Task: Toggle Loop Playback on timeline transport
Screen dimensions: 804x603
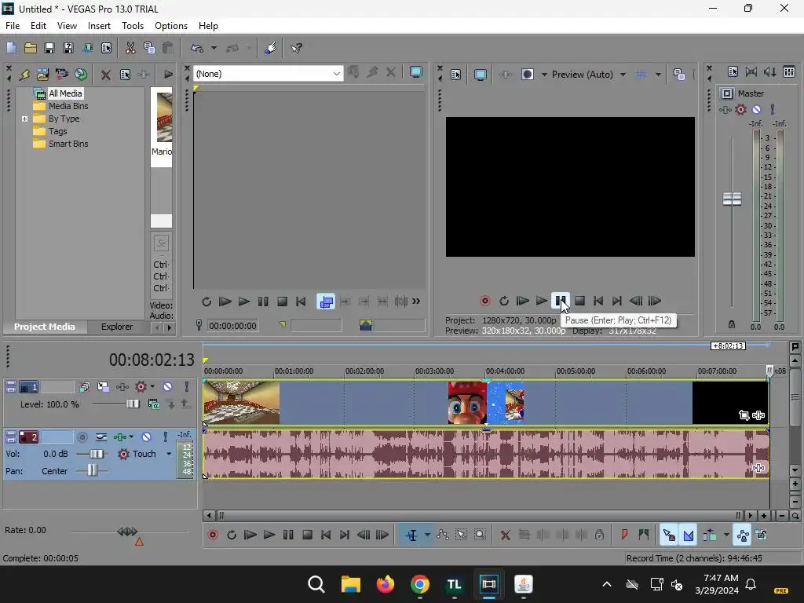Action: point(232,535)
